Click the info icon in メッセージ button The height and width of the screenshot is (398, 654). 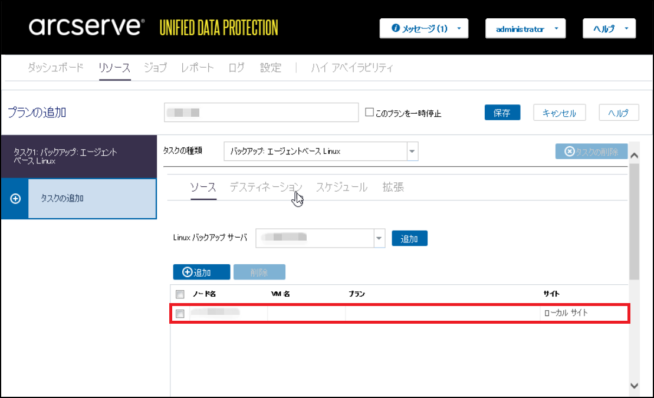click(396, 28)
